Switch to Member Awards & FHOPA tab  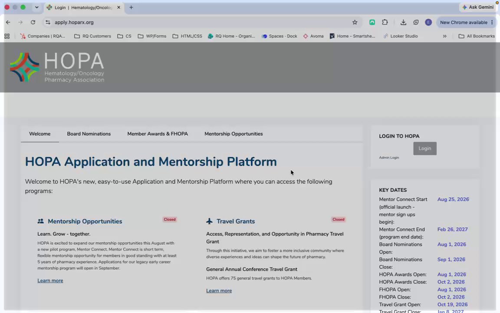click(x=158, y=134)
